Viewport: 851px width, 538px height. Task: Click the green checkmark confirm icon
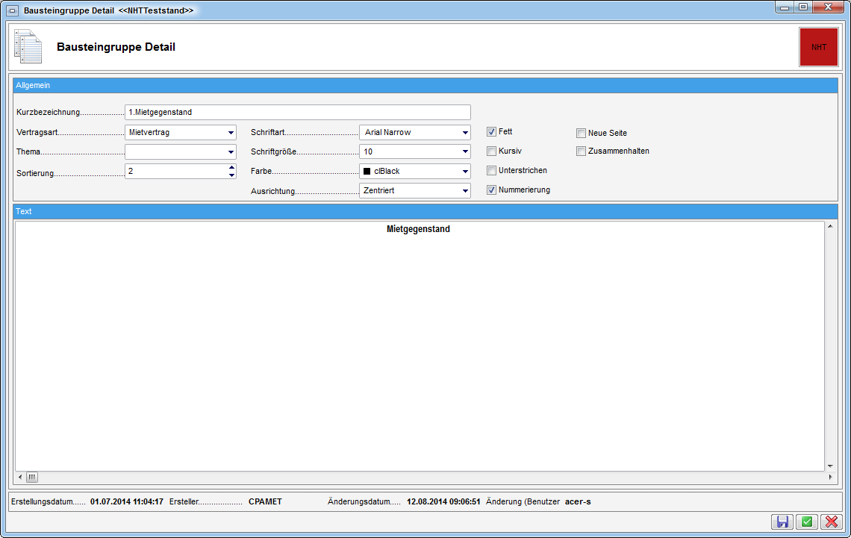(807, 522)
